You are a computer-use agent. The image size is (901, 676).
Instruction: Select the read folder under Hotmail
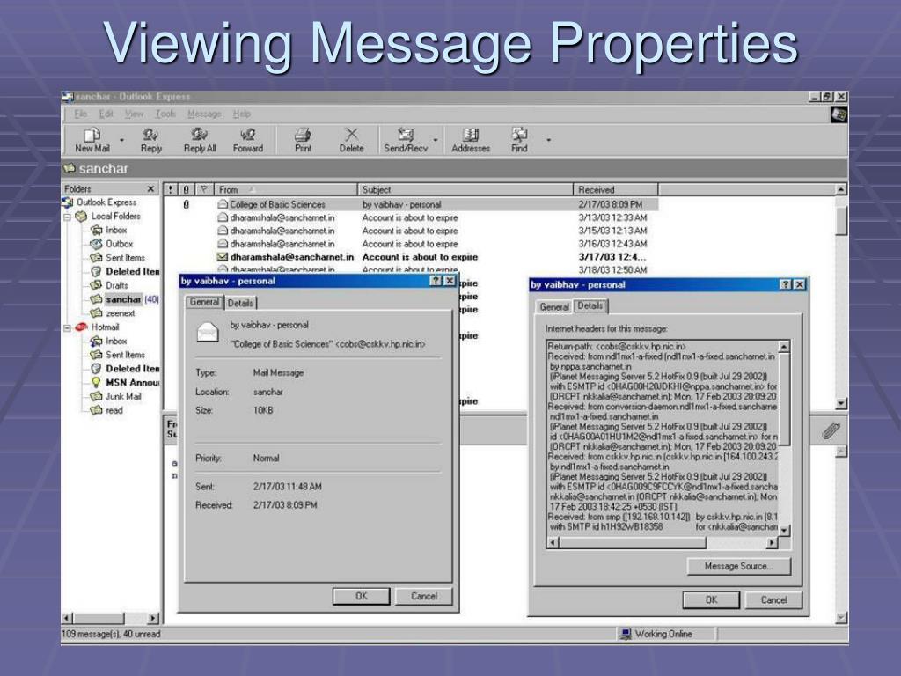pyautogui.click(x=106, y=410)
